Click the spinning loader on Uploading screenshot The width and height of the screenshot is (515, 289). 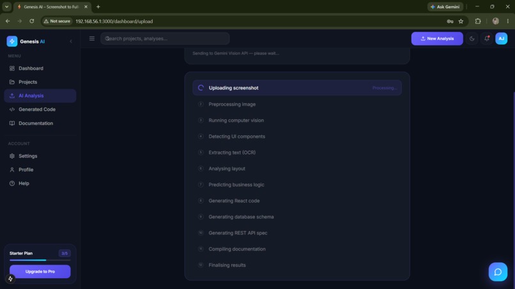201,88
